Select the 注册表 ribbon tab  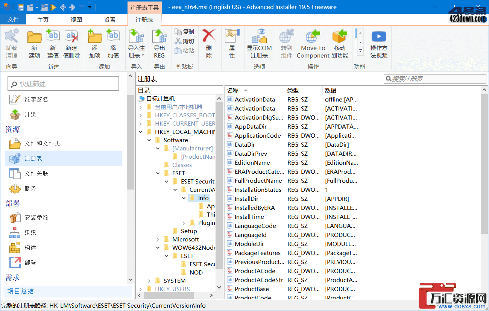[144, 20]
